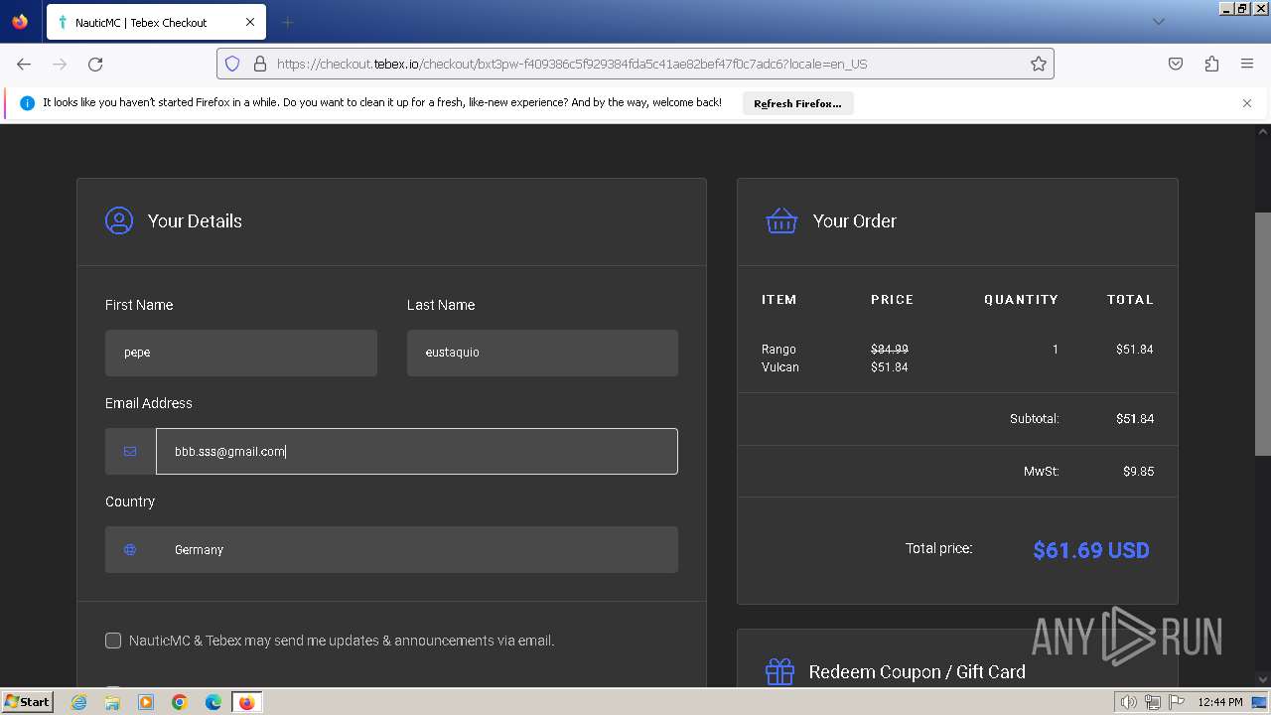Bookmark this page with star icon
The image size is (1271, 715).
click(x=1039, y=64)
